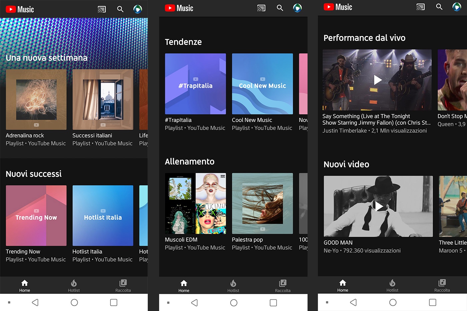The height and width of the screenshot is (311, 467).
Task: Open the Hotlist Italia playlist tile
Action: (103, 216)
